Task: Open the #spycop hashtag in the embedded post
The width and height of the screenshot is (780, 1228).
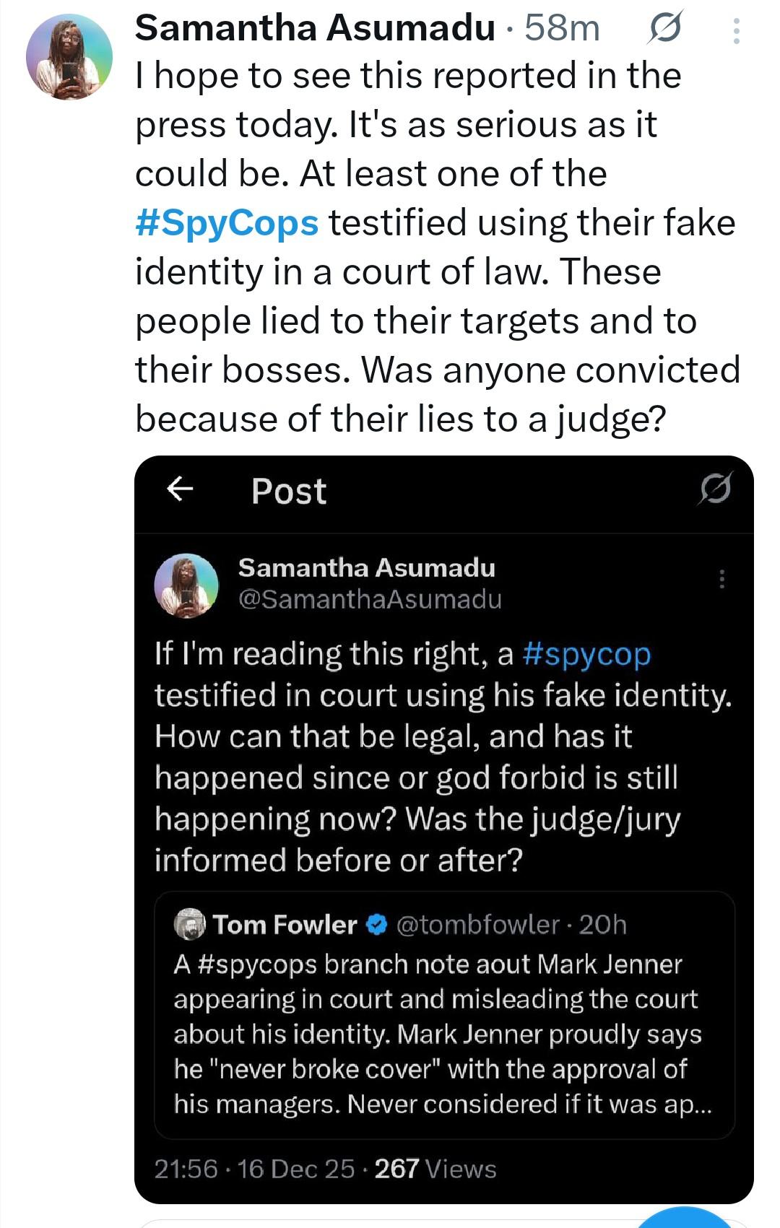Action: point(586,654)
